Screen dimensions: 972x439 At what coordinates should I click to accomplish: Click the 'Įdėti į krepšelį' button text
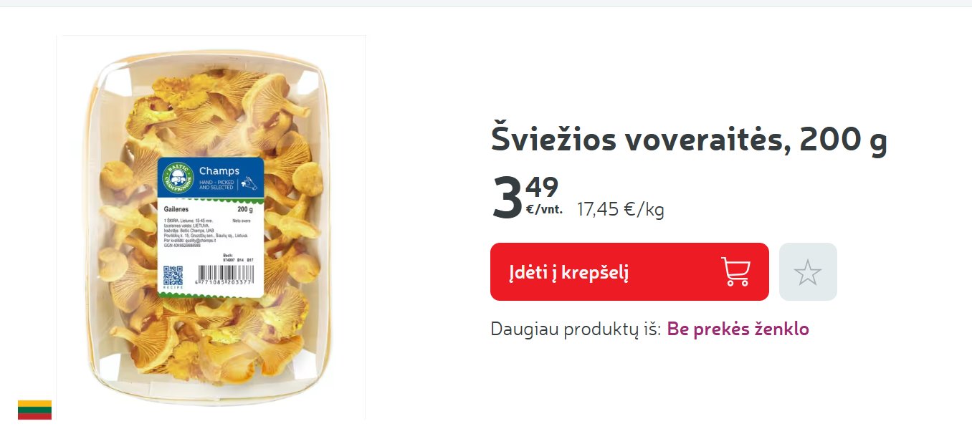[569, 272]
